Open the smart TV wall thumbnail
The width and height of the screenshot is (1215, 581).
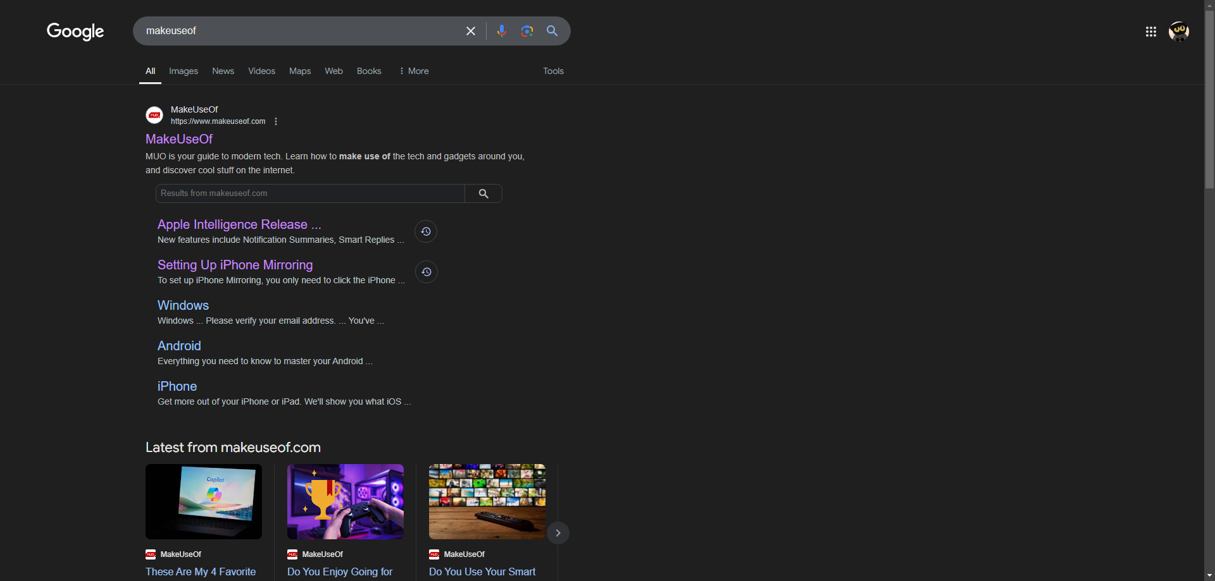487,501
